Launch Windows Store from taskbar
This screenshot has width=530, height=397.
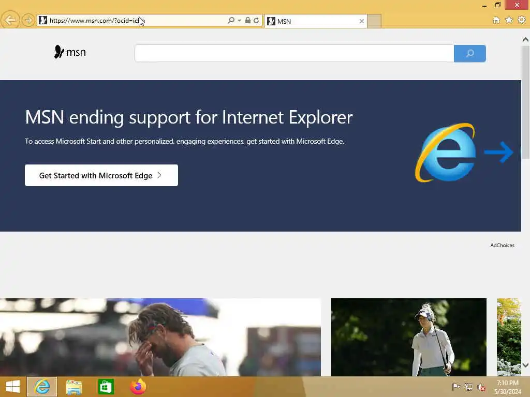point(106,387)
